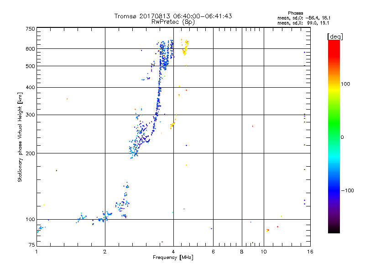365x274 pixels.
Task: Click the x-axis tick label "1"
Action: tap(36, 252)
